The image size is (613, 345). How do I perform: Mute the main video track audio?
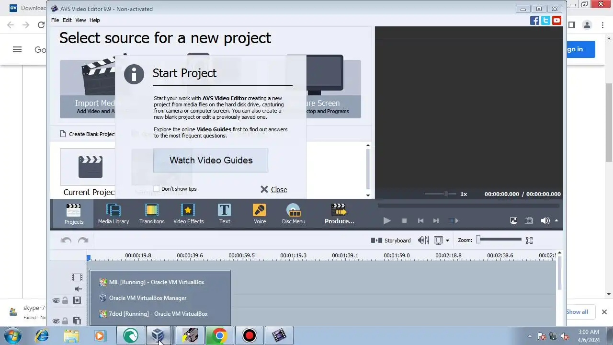click(x=78, y=289)
